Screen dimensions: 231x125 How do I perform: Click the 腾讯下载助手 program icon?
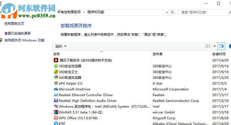pos(56,60)
